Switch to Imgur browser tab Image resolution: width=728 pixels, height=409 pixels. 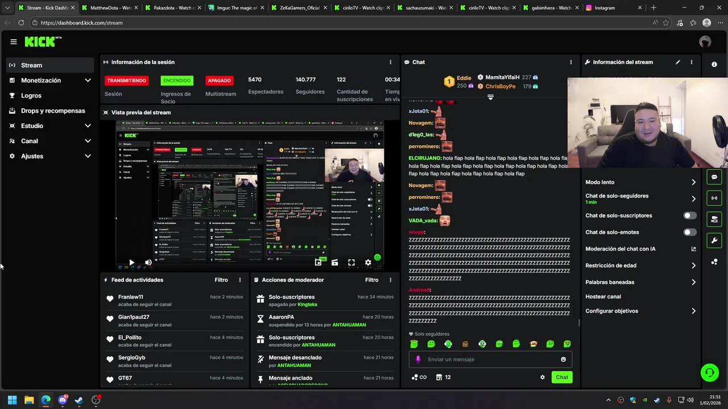[235, 8]
